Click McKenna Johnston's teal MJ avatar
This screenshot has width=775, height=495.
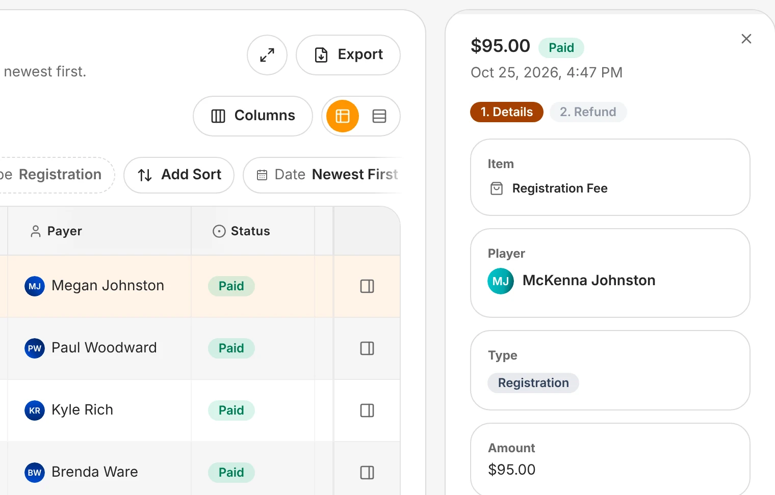501,281
